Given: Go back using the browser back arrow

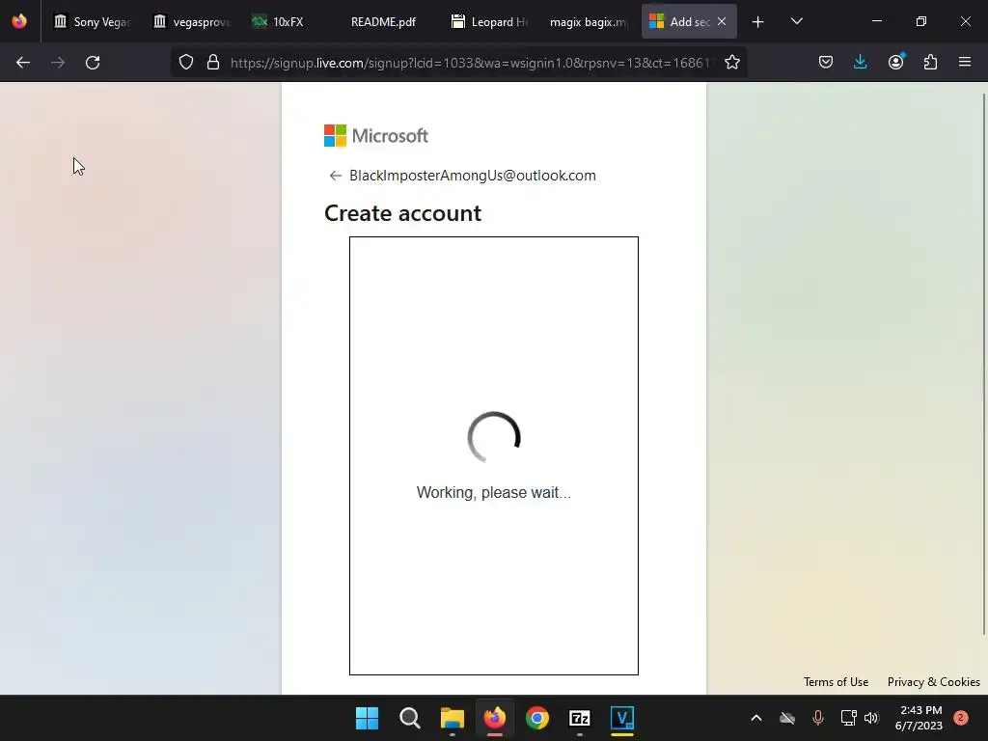Looking at the screenshot, I should [x=23, y=63].
